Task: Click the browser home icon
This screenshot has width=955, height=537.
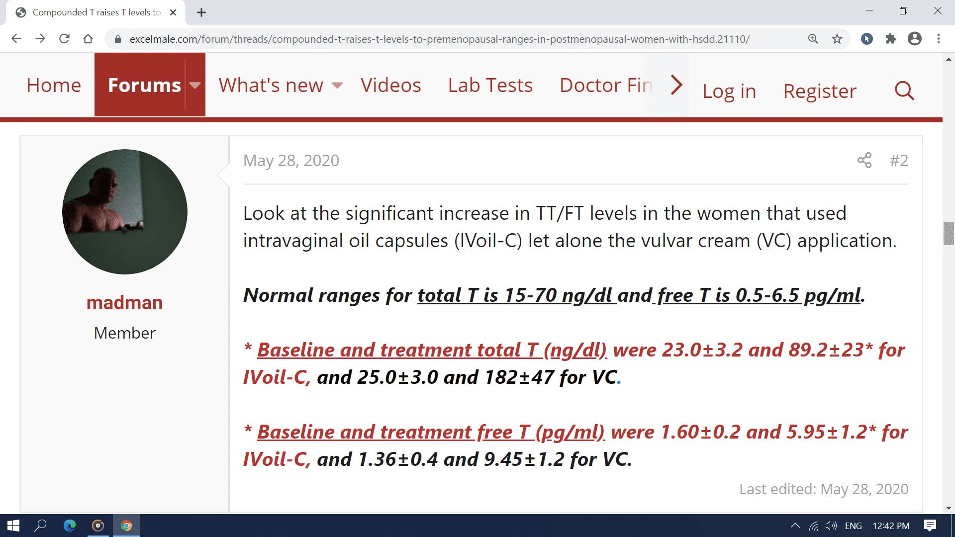Action: point(88,38)
